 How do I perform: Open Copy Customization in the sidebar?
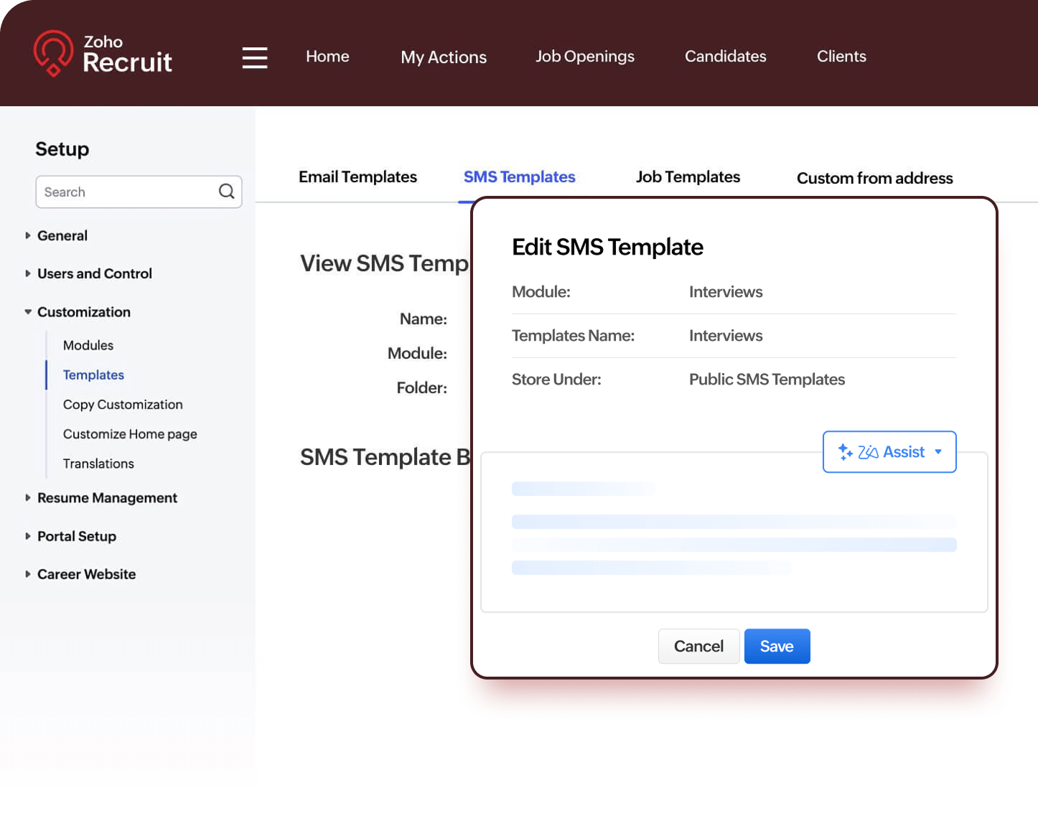tap(123, 405)
